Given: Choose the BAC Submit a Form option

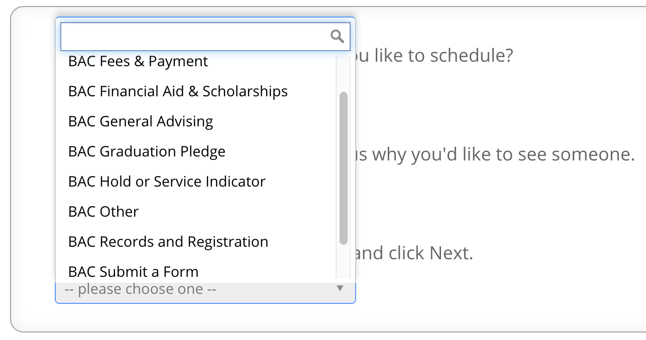Looking at the screenshot, I should pyautogui.click(x=134, y=271).
